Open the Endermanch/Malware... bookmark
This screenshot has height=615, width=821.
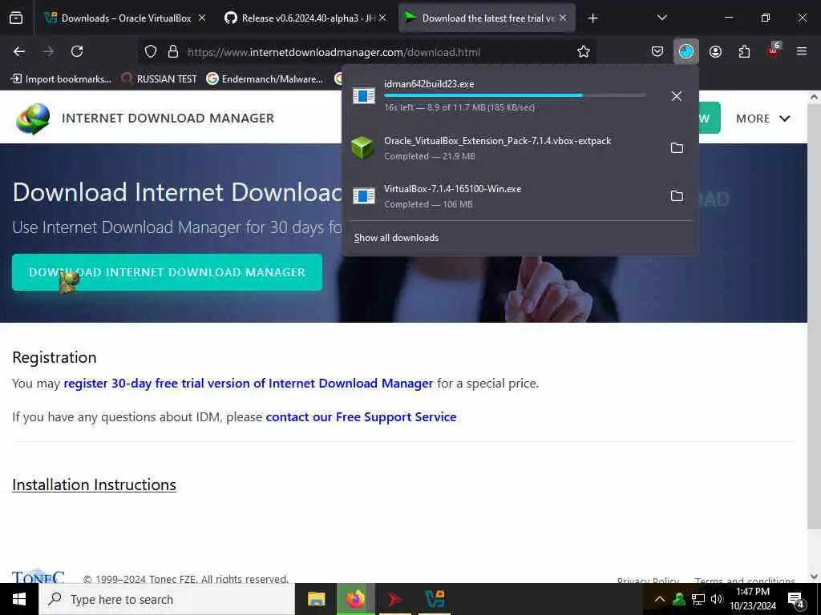point(265,79)
